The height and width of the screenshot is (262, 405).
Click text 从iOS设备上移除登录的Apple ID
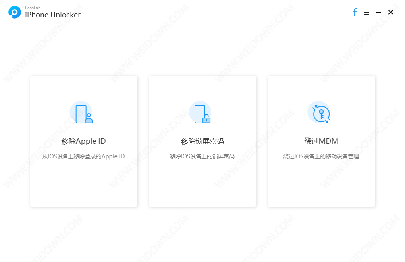pyautogui.click(x=83, y=156)
